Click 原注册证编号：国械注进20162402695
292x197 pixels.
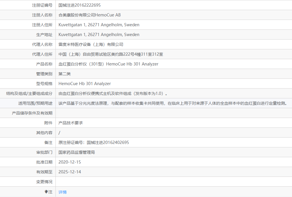click(x=94, y=143)
